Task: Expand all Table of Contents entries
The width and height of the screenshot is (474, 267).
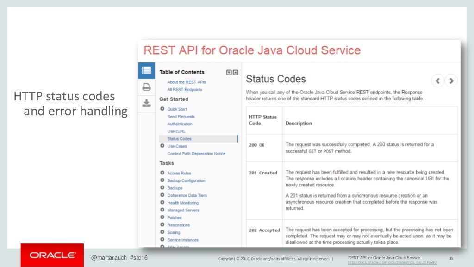Action: (229, 72)
